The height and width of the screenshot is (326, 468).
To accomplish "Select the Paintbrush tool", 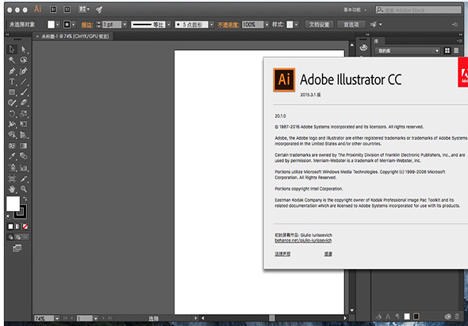I will 24,92.
